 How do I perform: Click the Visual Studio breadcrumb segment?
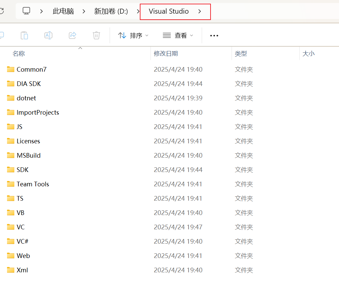[168, 11]
